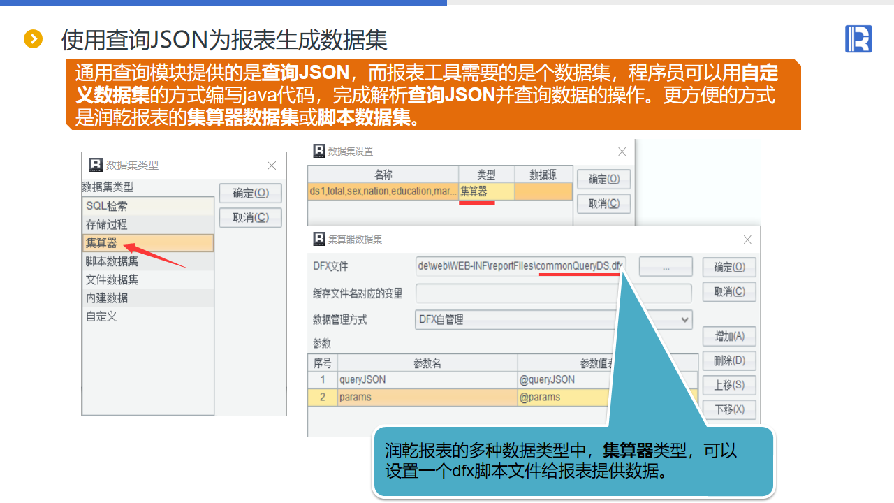
Task: Select parameter row number 1
Action: [x=323, y=379]
